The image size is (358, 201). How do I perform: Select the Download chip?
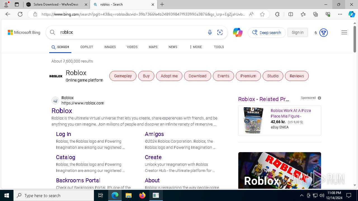[197, 76]
